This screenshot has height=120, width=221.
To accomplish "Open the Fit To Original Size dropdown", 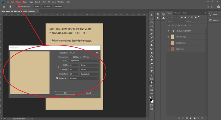I will point(84,61).
